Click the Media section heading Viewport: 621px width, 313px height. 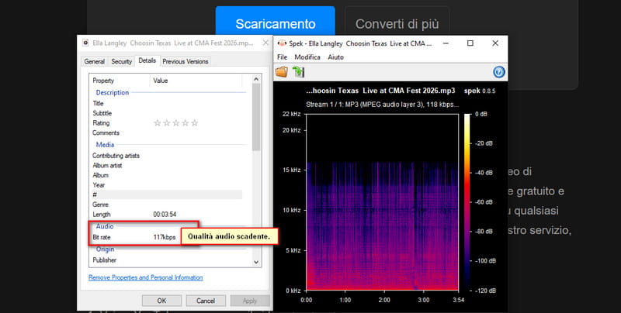[x=105, y=145]
